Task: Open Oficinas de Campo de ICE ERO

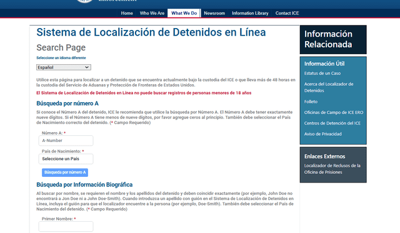Action: (333, 112)
